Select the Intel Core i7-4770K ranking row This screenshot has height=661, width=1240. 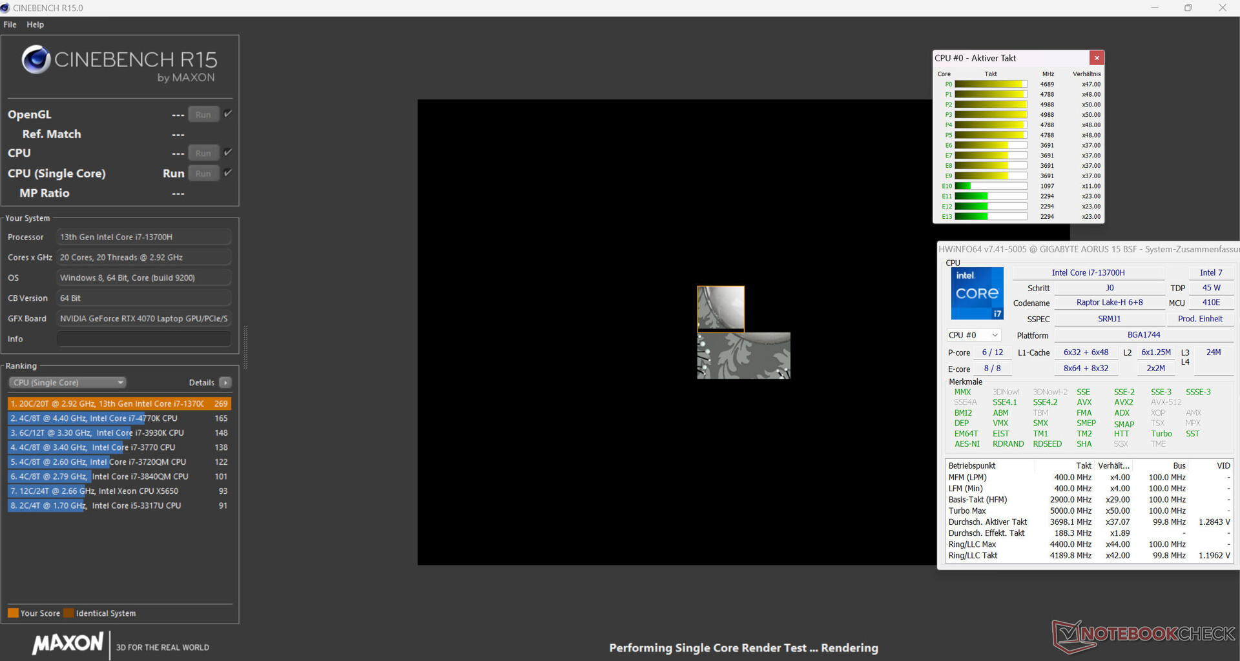tap(119, 418)
